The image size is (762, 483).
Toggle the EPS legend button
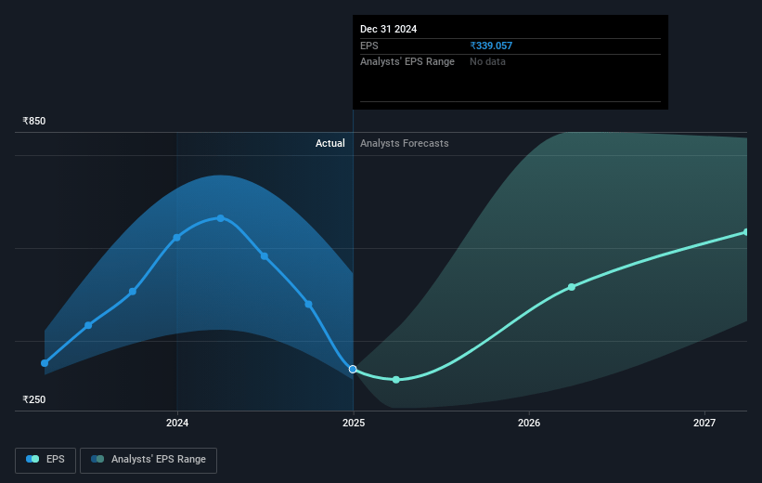[45, 460]
